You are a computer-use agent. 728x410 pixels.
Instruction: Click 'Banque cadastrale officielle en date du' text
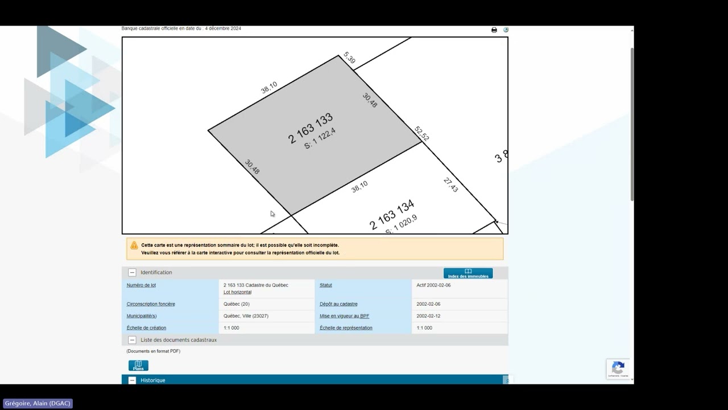(162, 28)
